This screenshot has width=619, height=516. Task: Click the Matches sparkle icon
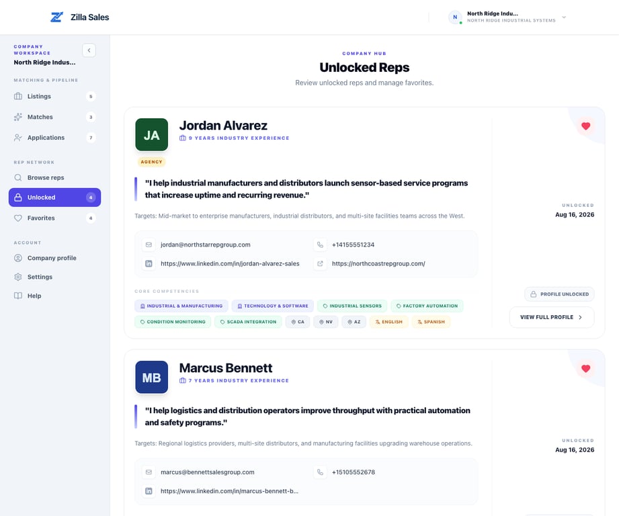[18, 117]
